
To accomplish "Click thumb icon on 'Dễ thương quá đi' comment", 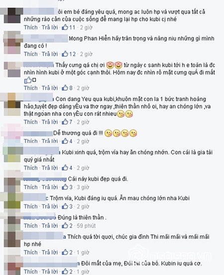I will point(65,141).
